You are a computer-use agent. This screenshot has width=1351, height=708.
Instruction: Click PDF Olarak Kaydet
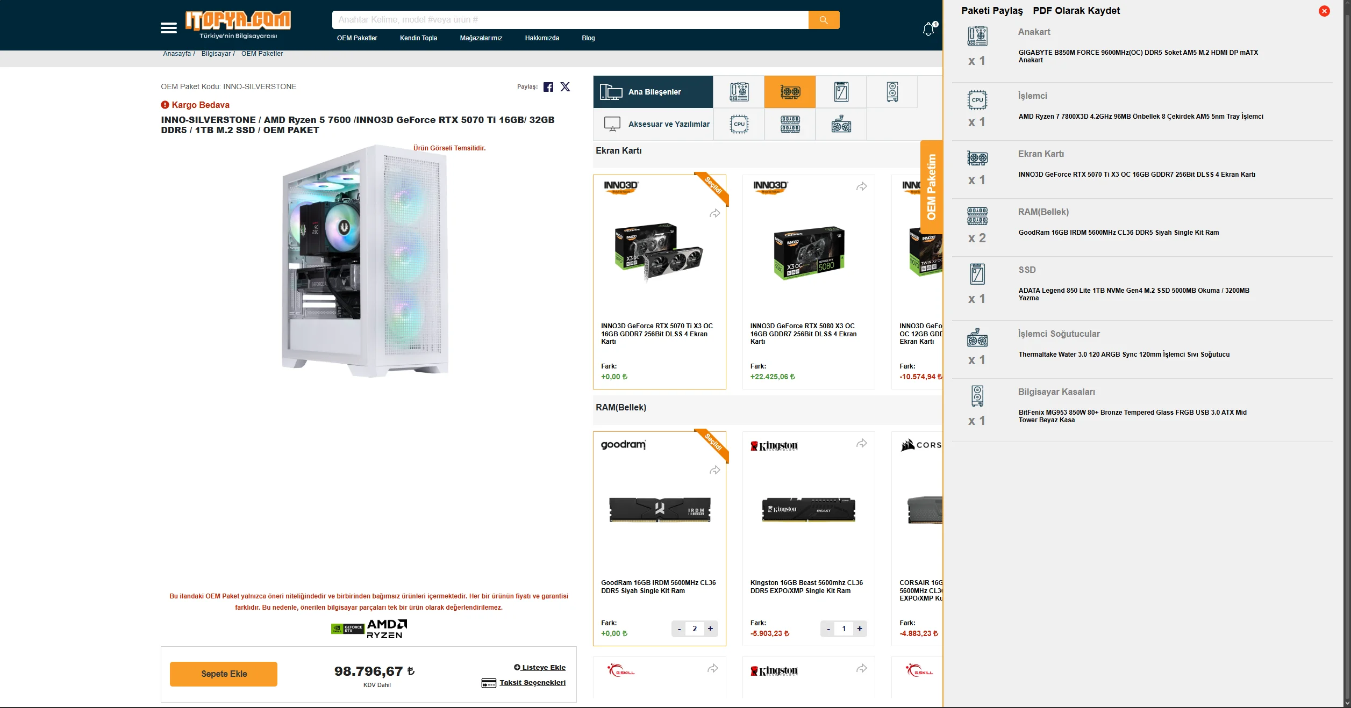tap(1076, 11)
